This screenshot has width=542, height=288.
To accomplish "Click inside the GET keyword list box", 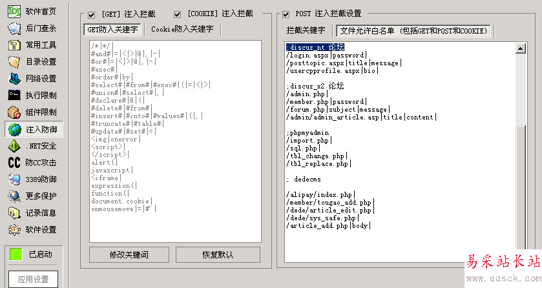I will (175, 141).
